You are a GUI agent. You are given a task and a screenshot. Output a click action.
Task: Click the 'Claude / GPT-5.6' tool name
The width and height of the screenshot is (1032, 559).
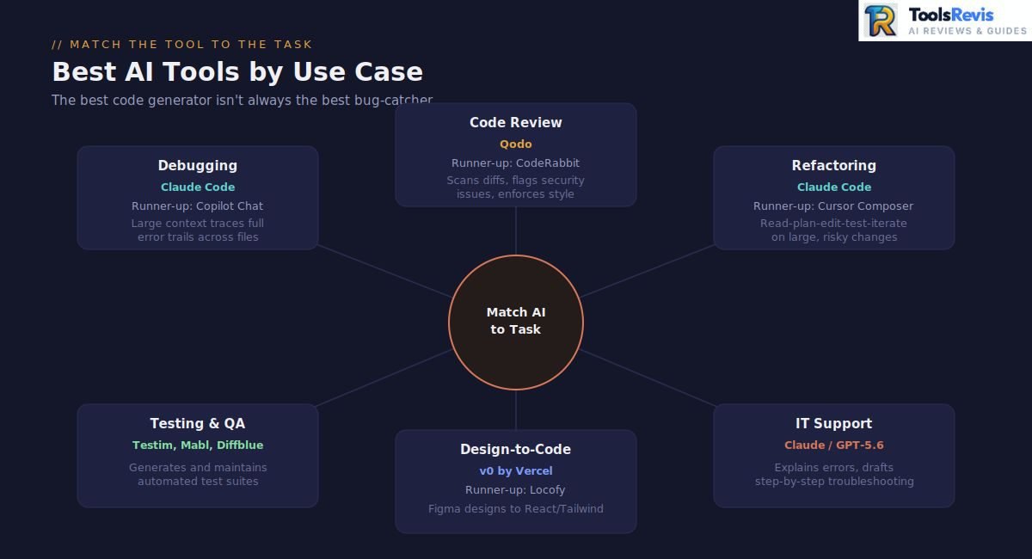834,445
